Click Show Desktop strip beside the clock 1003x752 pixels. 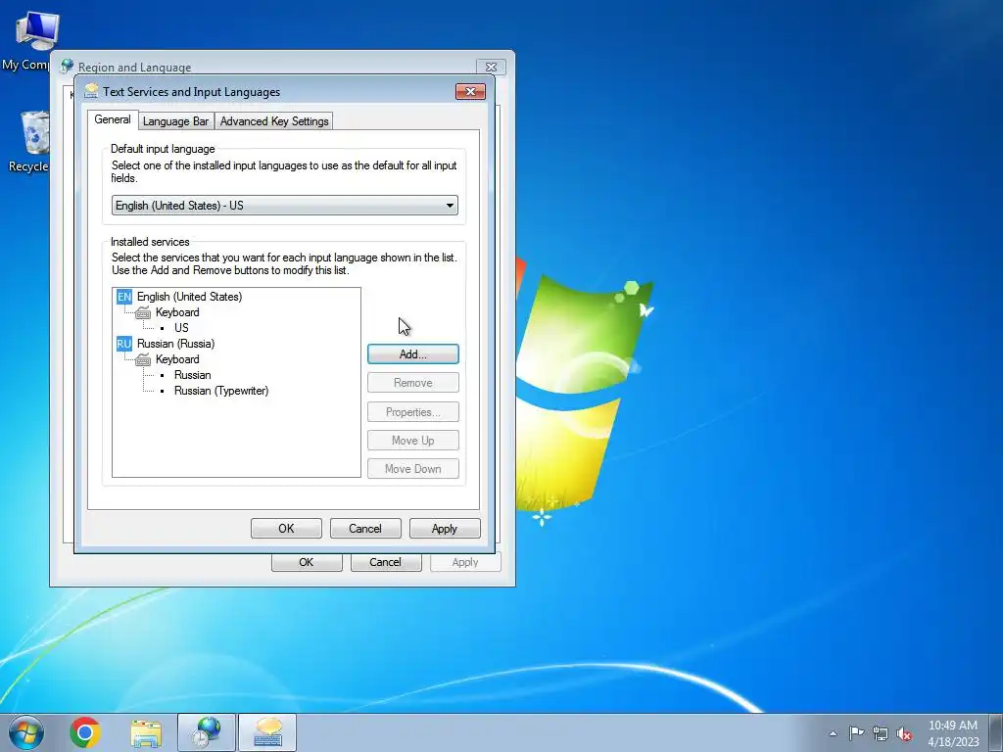tap(997, 732)
